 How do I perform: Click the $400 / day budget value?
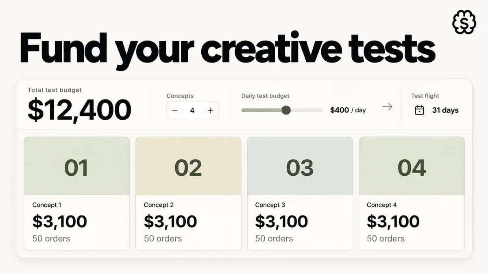pyautogui.click(x=348, y=110)
